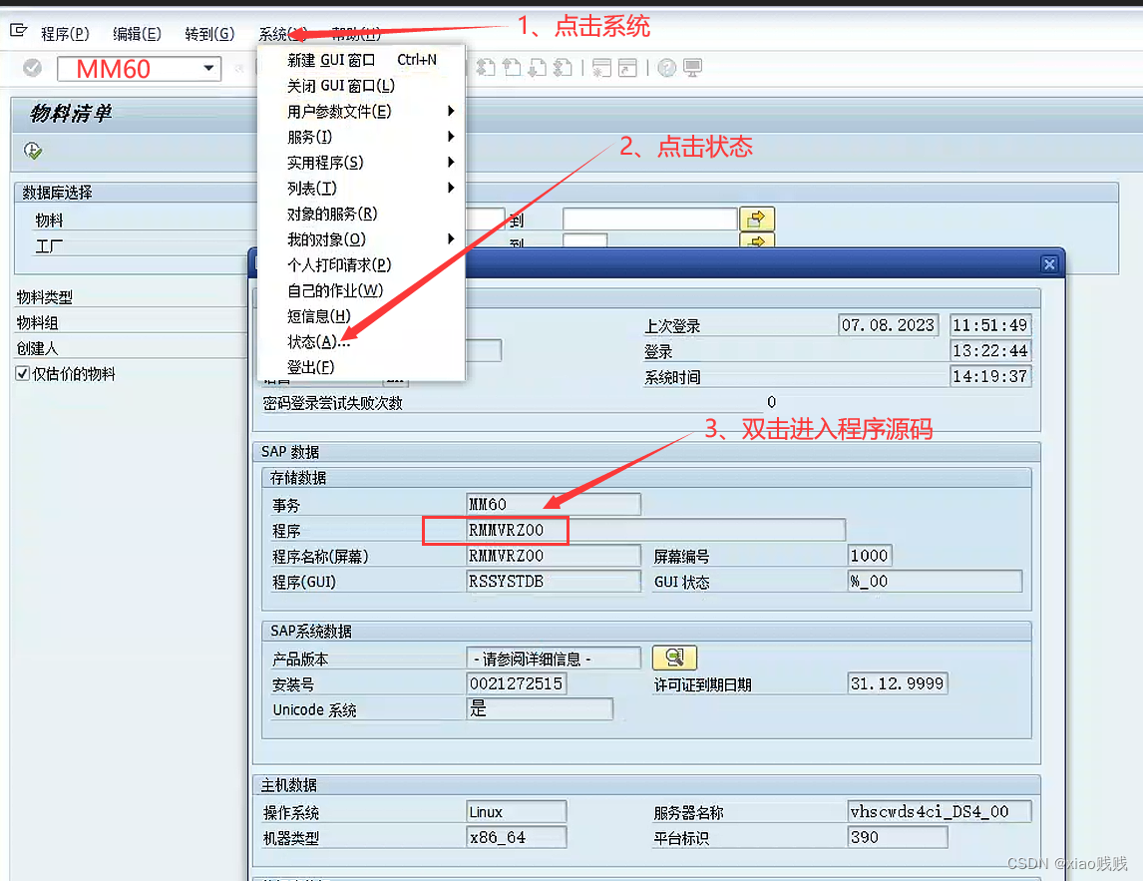
Task: Open the 编辑(E) menu
Action: coord(135,33)
